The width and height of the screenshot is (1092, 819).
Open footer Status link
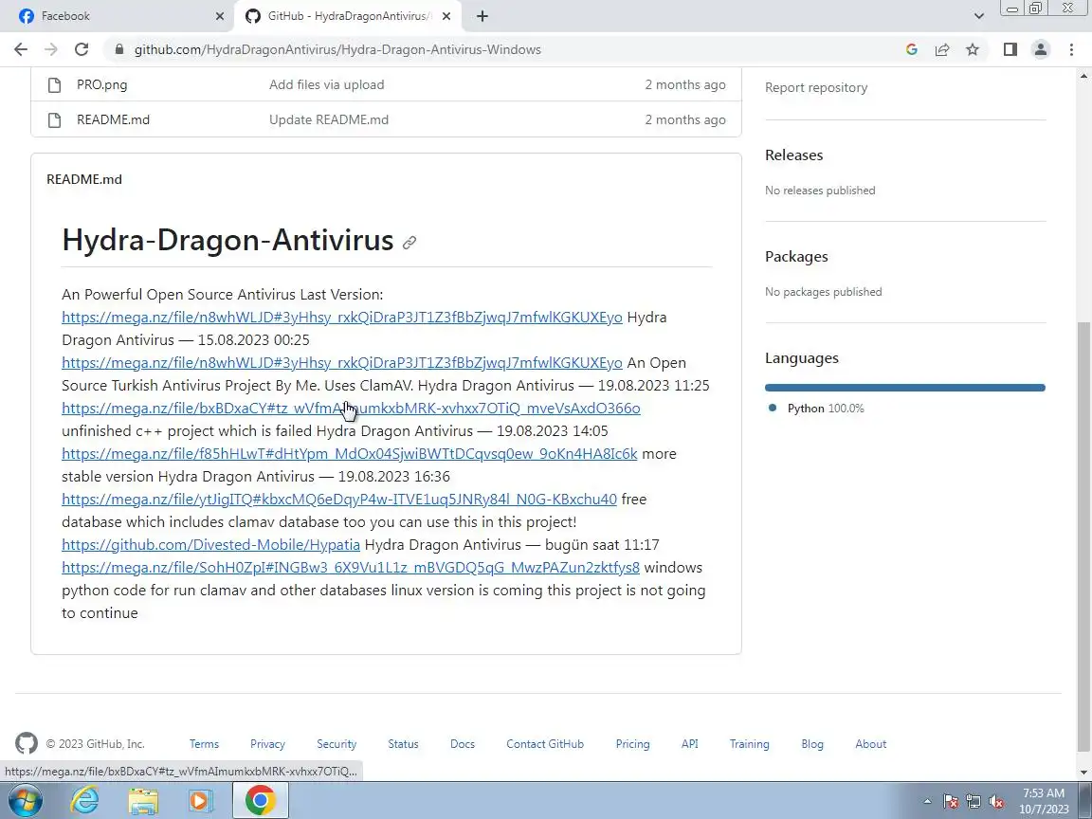(x=403, y=744)
